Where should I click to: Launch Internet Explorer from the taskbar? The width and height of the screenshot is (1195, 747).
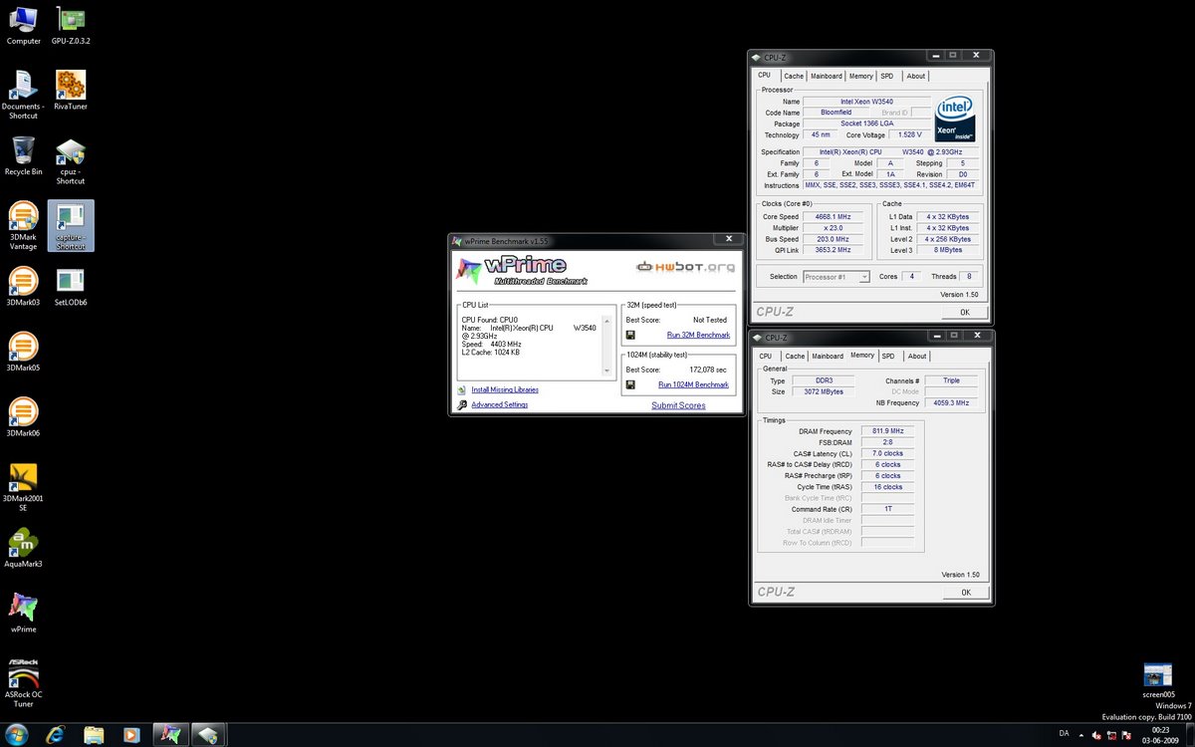click(56, 735)
